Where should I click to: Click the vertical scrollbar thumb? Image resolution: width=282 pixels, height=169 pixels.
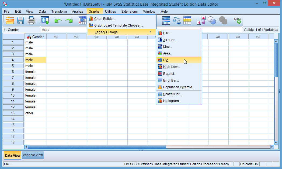[x=276, y=60]
